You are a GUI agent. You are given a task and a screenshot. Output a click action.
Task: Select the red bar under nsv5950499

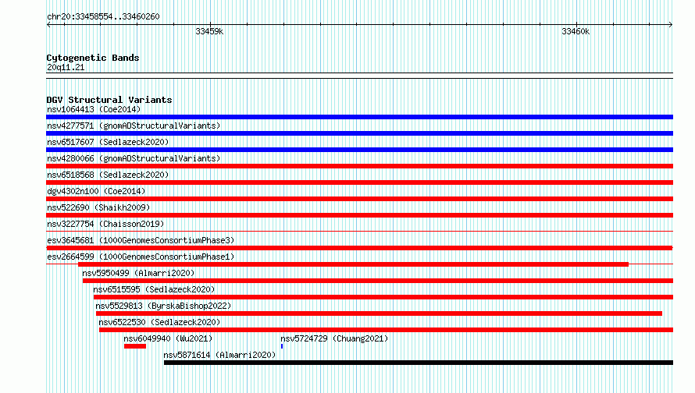click(x=378, y=281)
